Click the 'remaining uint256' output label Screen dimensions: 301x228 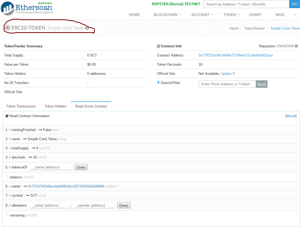point(23,215)
